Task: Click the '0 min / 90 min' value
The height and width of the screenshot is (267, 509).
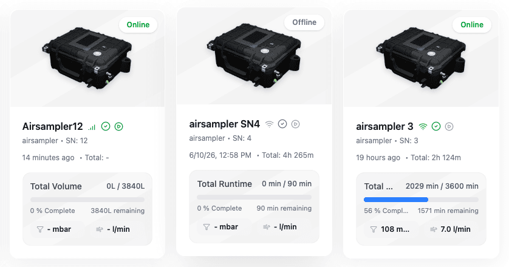Action: (287, 184)
